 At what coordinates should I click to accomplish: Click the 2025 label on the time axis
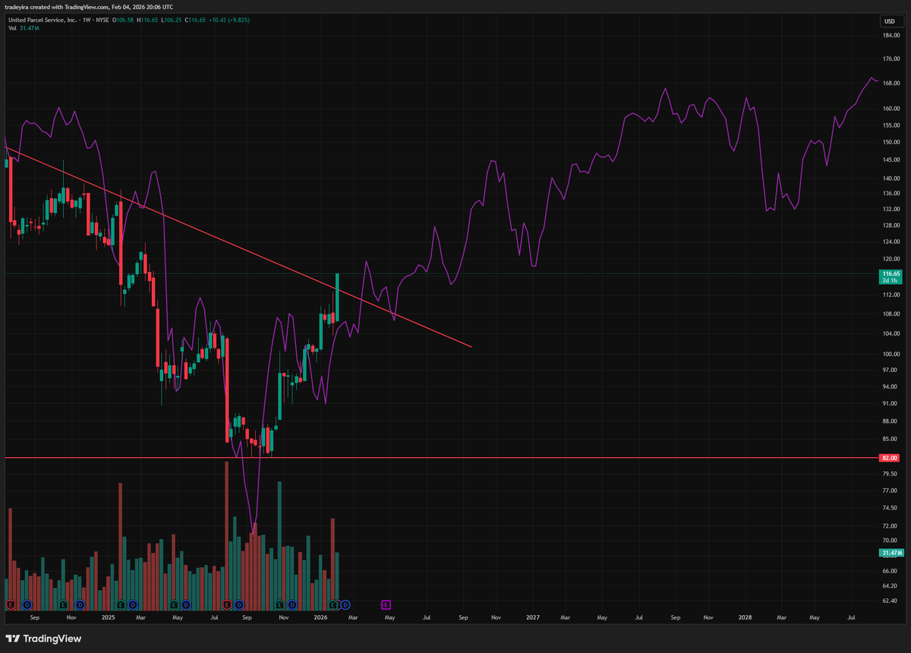coord(107,618)
